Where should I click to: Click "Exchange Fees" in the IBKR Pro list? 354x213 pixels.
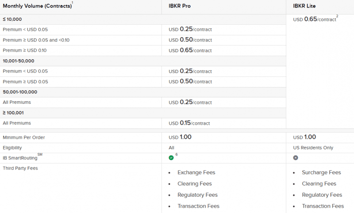coord(196,172)
